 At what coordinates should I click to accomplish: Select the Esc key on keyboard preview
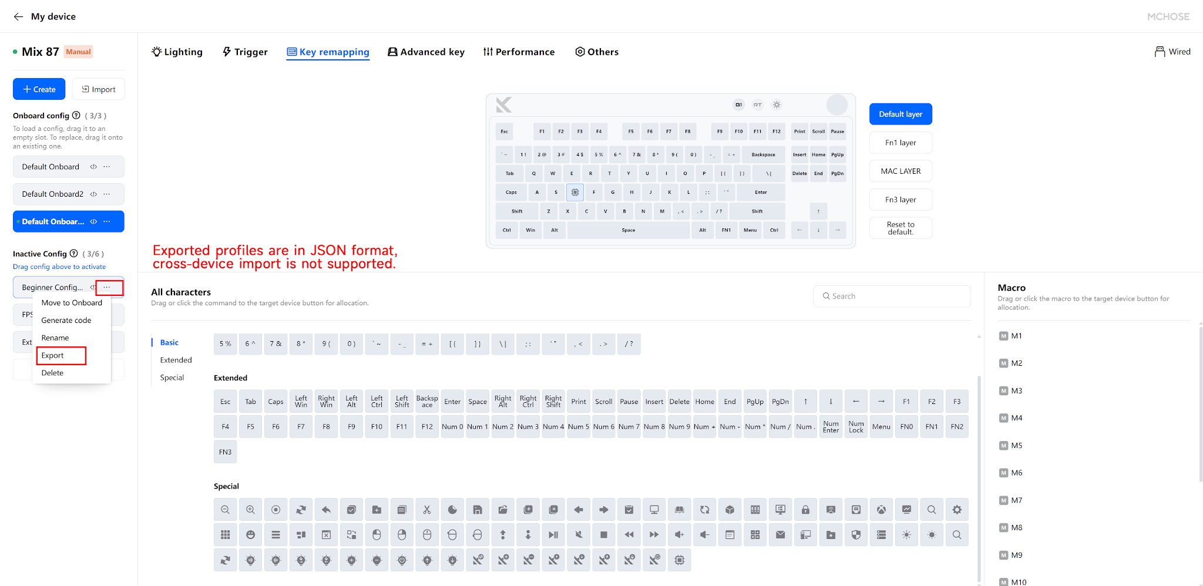coord(504,132)
